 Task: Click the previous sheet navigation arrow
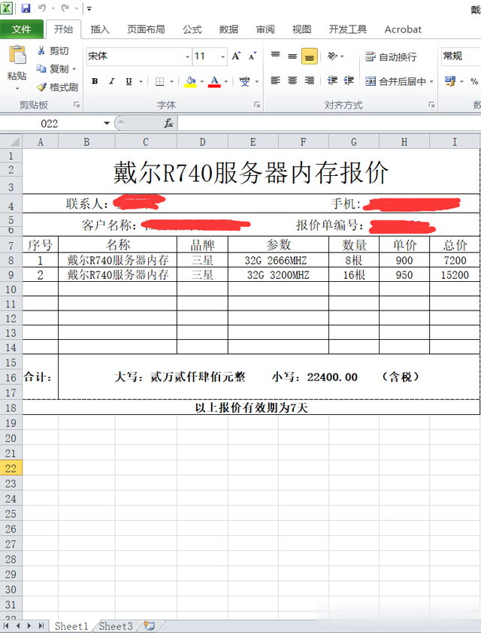tap(18, 625)
